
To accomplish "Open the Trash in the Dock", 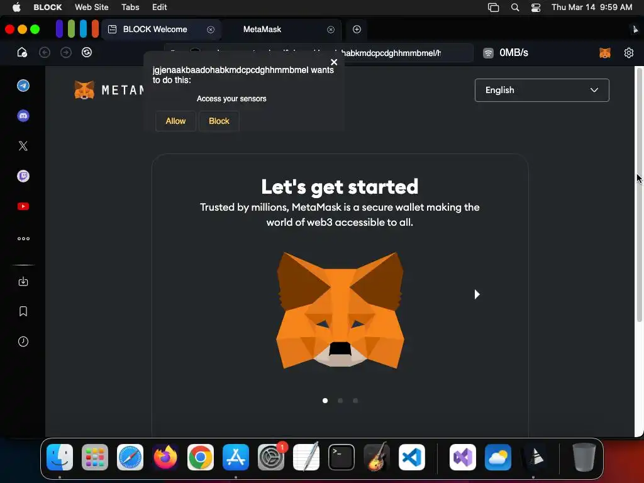I will tap(584, 457).
